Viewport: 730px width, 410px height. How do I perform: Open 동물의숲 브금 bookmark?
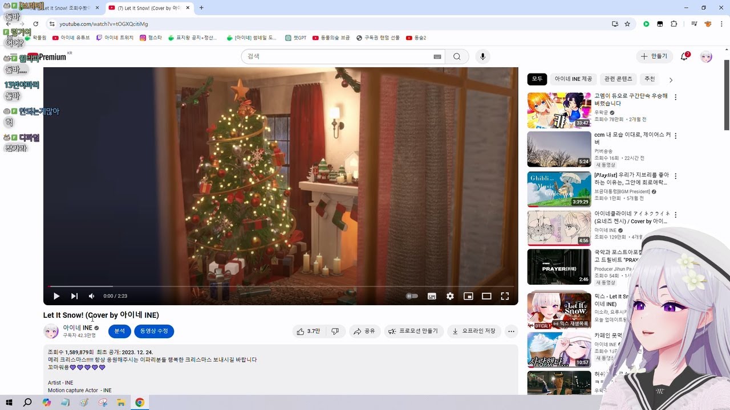[x=331, y=38]
